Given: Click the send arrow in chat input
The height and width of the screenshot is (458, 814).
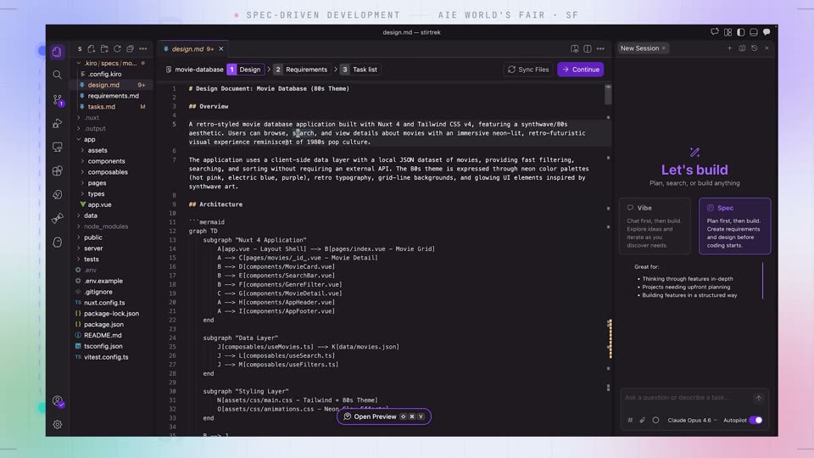Looking at the screenshot, I should tap(758, 398).
